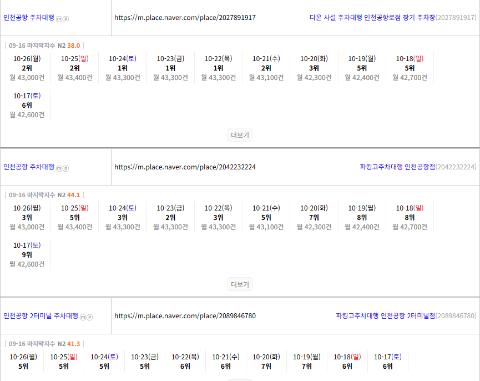Click the 10-24(토) 1위 cell in the N2 38.0 section
Viewport: 480px width, 381px height.
coord(123,68)
